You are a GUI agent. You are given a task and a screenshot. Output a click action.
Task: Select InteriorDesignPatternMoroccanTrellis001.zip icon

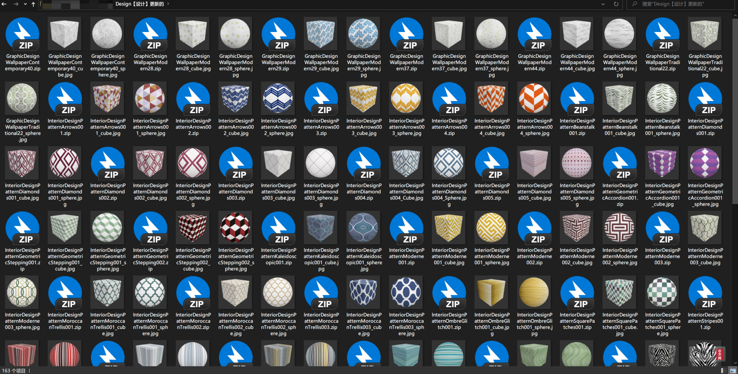pos(65,292)
